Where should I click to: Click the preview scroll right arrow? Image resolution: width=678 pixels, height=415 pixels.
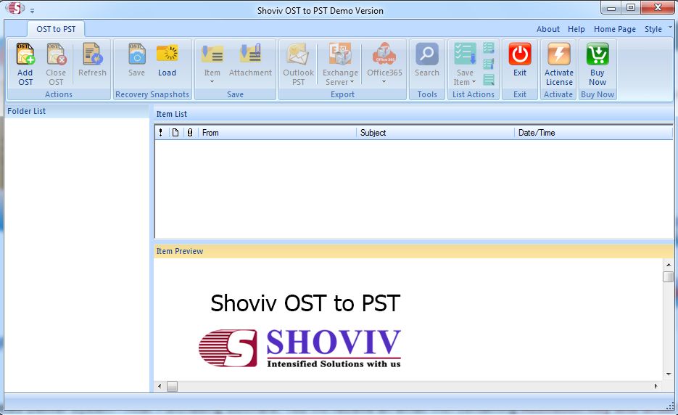[656, 386]
